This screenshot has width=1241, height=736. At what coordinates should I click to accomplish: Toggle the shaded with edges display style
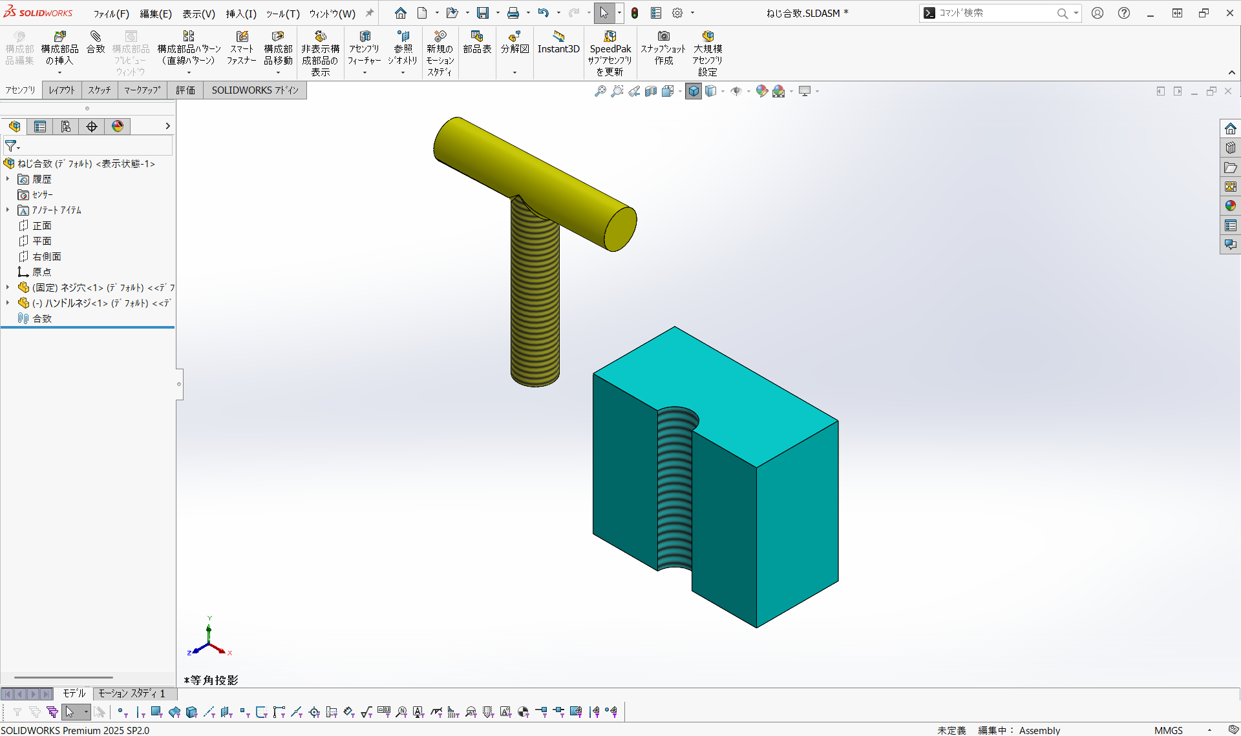[x=694, y=91]
